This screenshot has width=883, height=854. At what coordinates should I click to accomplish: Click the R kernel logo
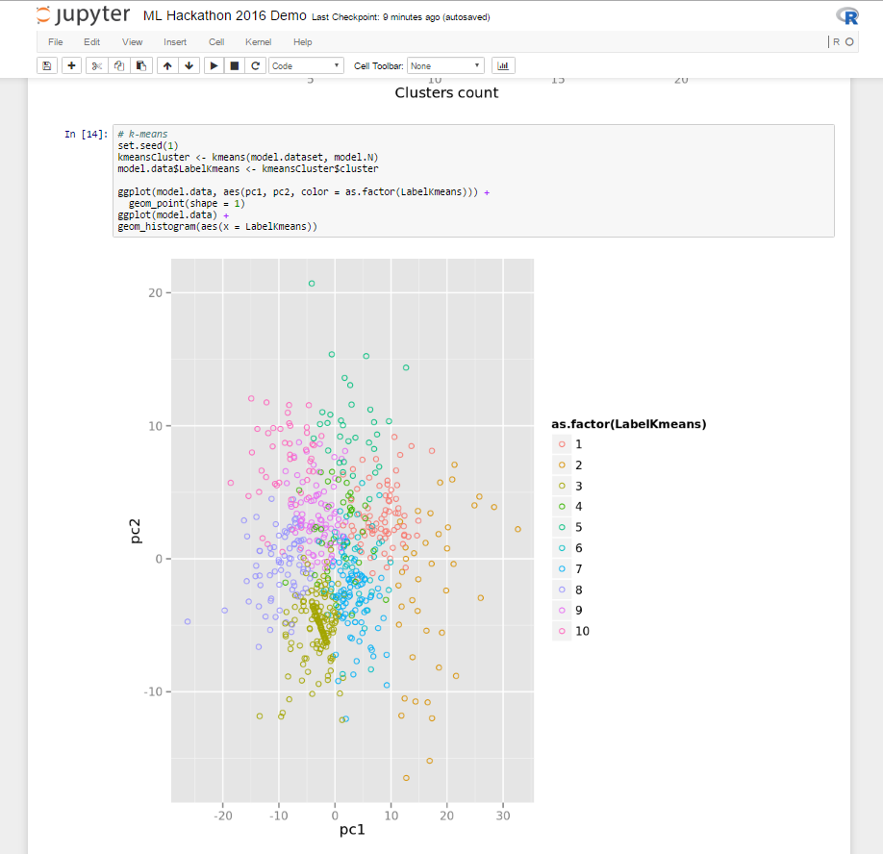coord(847,16)
